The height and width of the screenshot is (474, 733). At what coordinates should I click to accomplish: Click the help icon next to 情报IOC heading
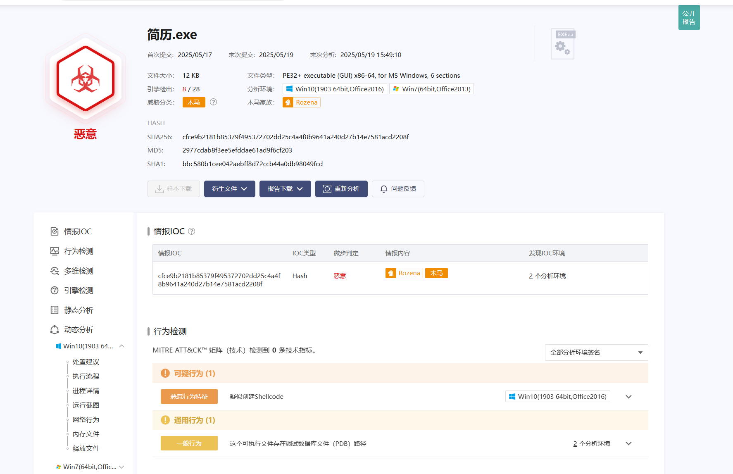[191, 231]
